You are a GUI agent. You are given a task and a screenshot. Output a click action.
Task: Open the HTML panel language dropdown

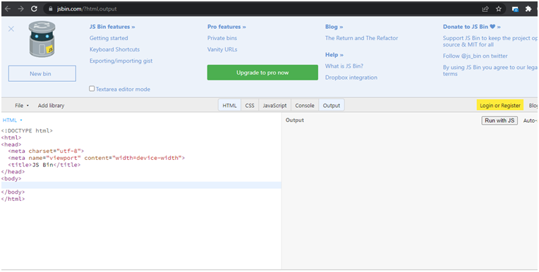pos(13,120)
